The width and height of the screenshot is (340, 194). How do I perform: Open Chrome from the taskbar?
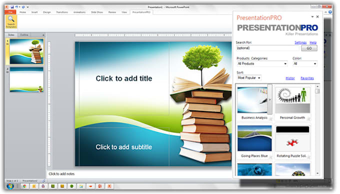coord(24,186)
